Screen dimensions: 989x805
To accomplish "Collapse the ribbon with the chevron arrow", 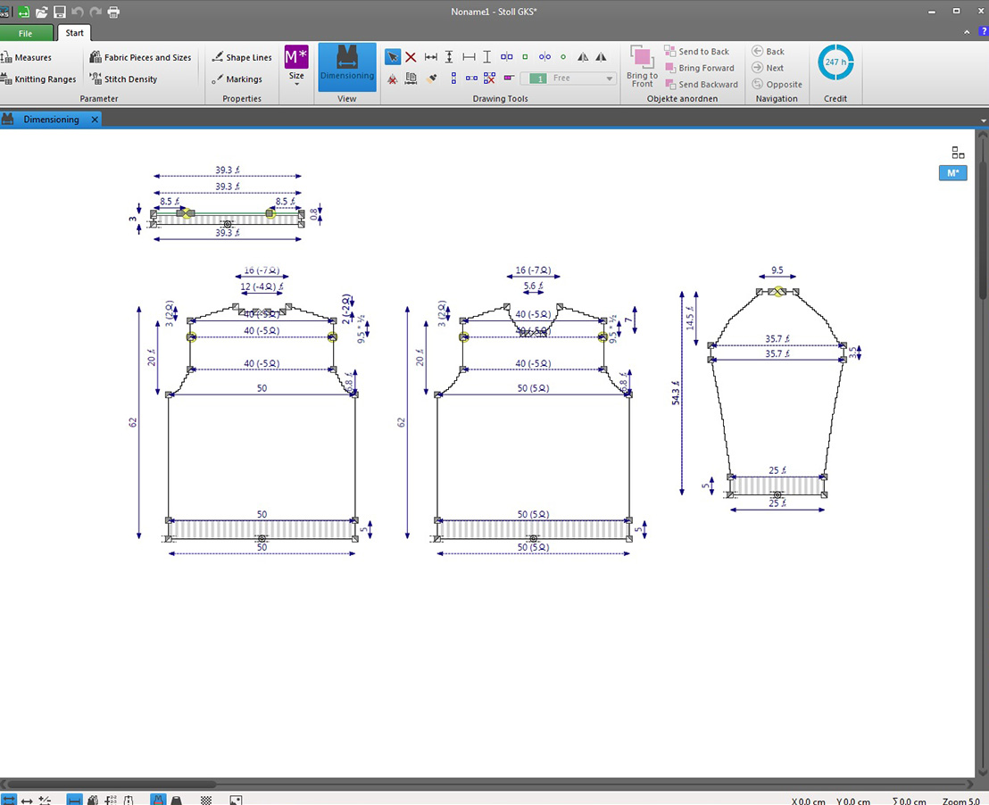I will point(967,32).
